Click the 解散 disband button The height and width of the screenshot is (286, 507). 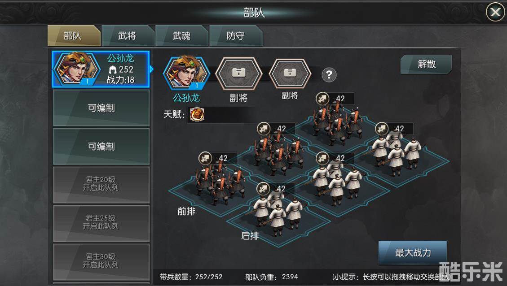point(426,64)
